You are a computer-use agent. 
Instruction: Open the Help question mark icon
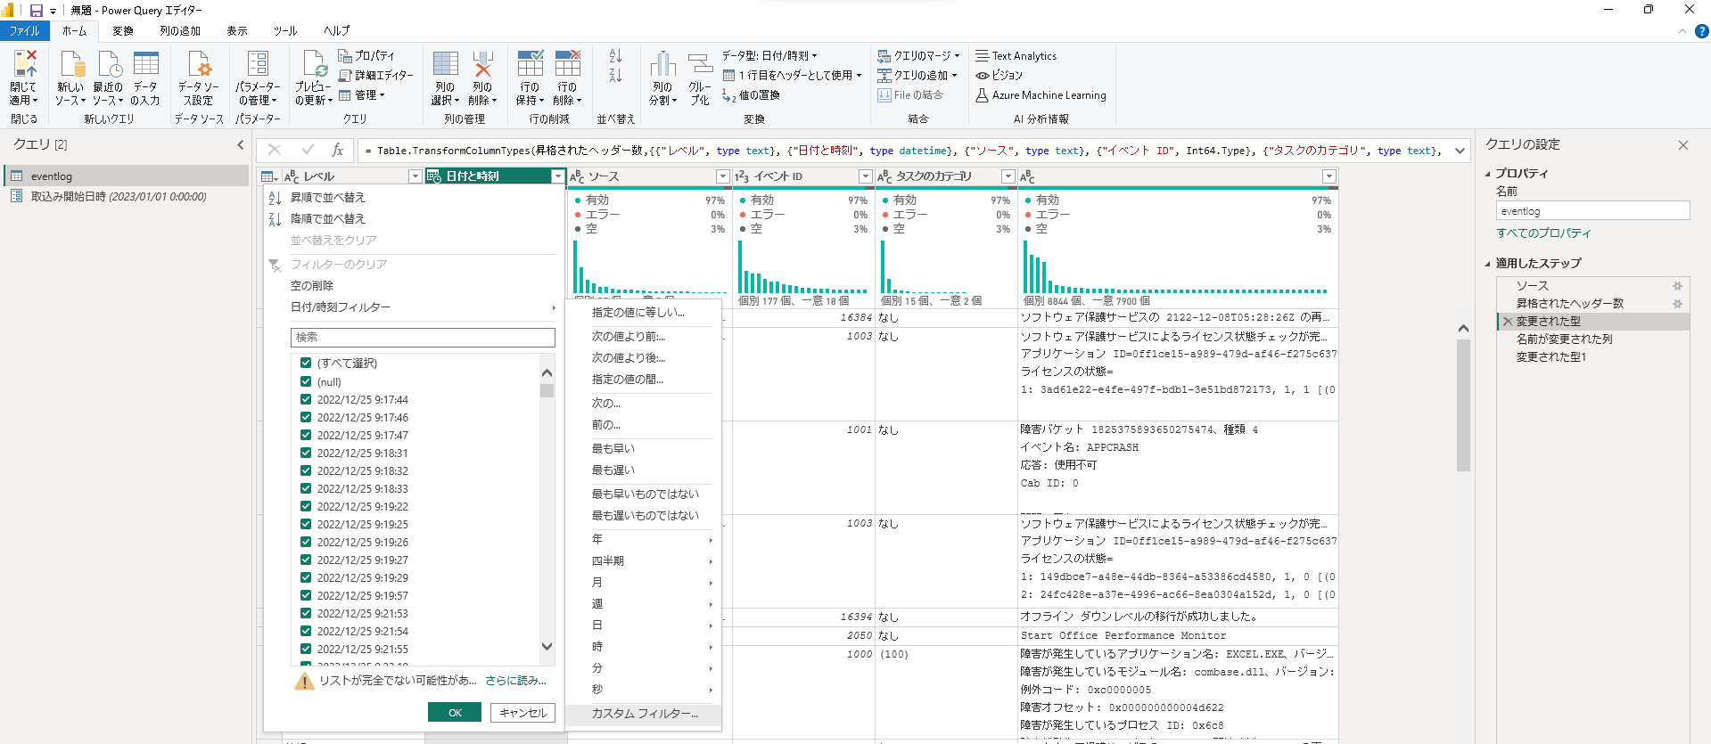1701,31
